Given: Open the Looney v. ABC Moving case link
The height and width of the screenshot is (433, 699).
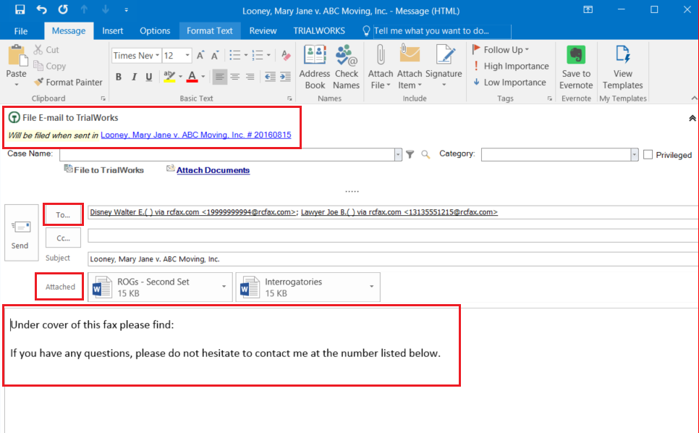Looking at the screenshot, I should click(195, 135).
